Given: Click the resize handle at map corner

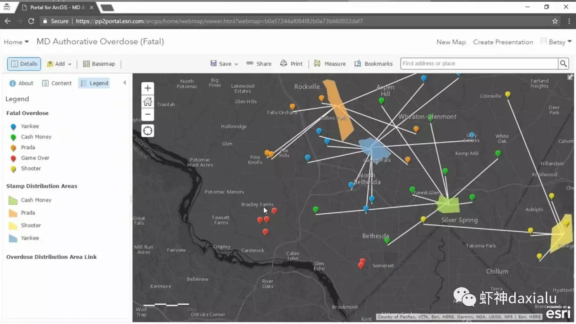Looking at the screenshot, I should [x=571, y=77].
